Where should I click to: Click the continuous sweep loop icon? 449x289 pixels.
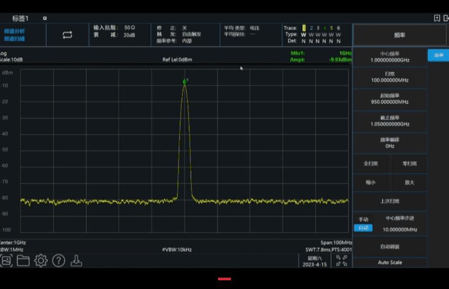click(67, 35)
